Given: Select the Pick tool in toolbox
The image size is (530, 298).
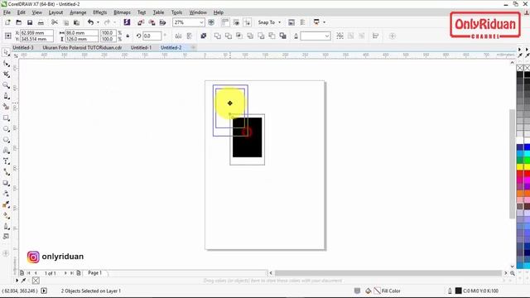Looking at the screenshot, I should point(6,52).
